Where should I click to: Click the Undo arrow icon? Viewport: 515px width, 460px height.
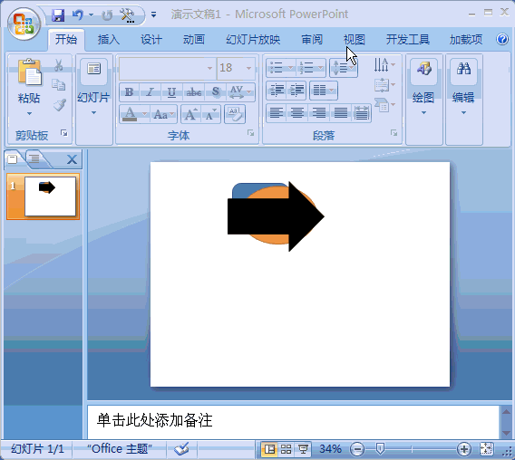78,15
